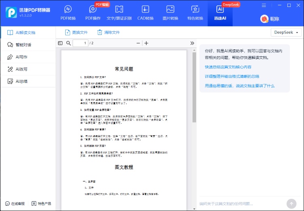Open the DeepSeek model dropdown
This screenshot has width=304, height=211.
pyautogui.click(x=287, y=32)
